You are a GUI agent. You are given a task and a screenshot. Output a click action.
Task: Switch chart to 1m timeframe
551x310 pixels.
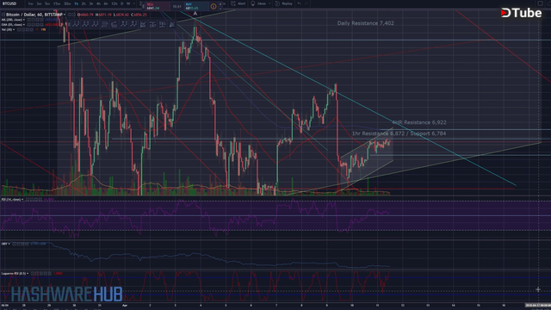click(x=31, y=3)
